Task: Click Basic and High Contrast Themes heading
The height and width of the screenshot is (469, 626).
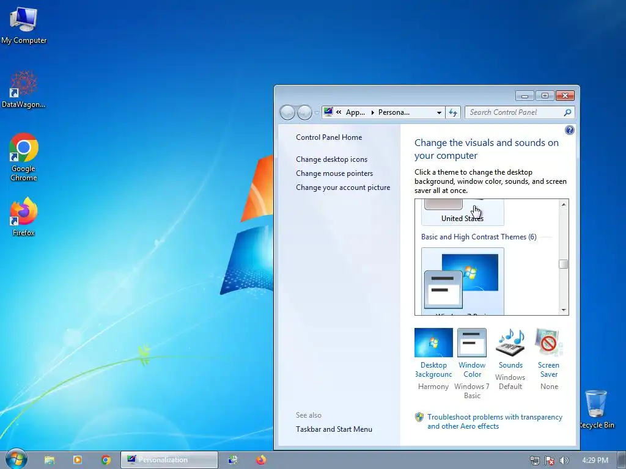Action: pyautogui.click(x=479, y=237)
